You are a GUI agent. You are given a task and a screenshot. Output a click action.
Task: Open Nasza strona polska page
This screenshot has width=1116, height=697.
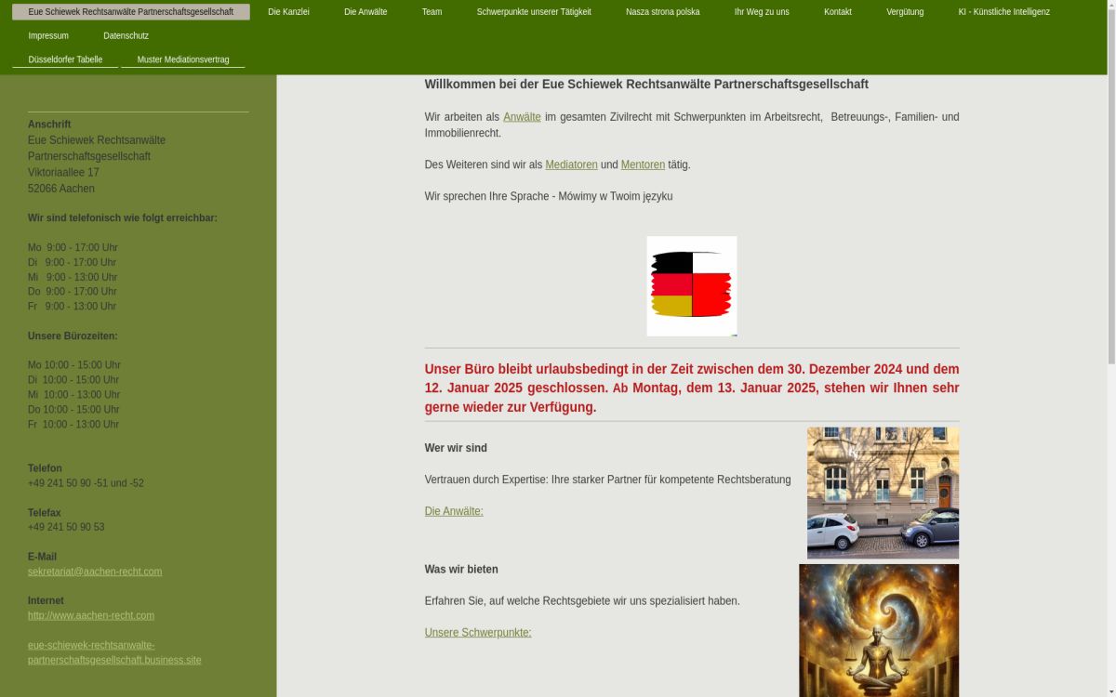[662, 12]
